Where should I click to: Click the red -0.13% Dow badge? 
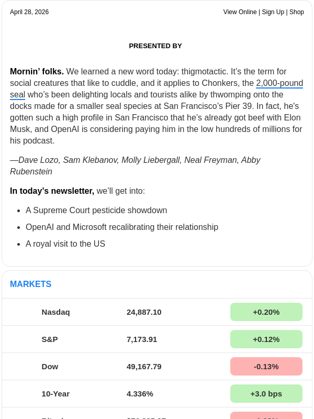pos(266,367)
